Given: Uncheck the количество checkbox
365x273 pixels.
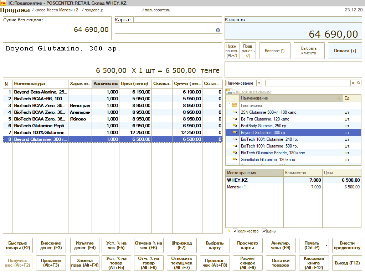Looking at the screenshot, I should [235, 231].
